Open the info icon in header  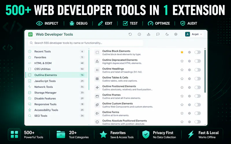click(139, 34)
